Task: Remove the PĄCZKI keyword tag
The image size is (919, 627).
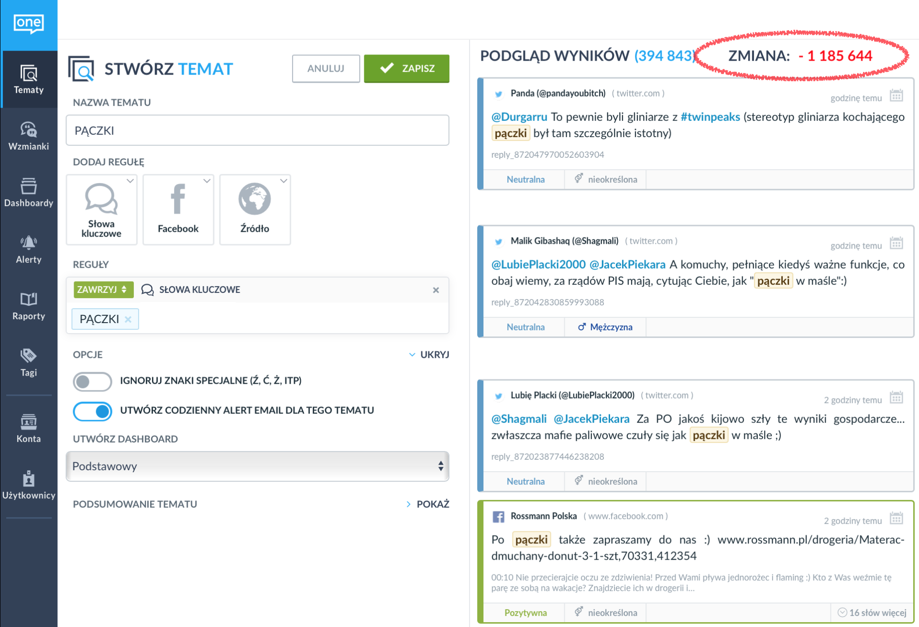Action: click(128, 319)
